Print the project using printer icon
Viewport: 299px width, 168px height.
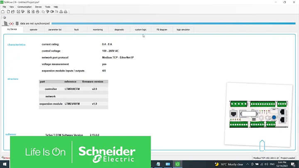(37, 12)
